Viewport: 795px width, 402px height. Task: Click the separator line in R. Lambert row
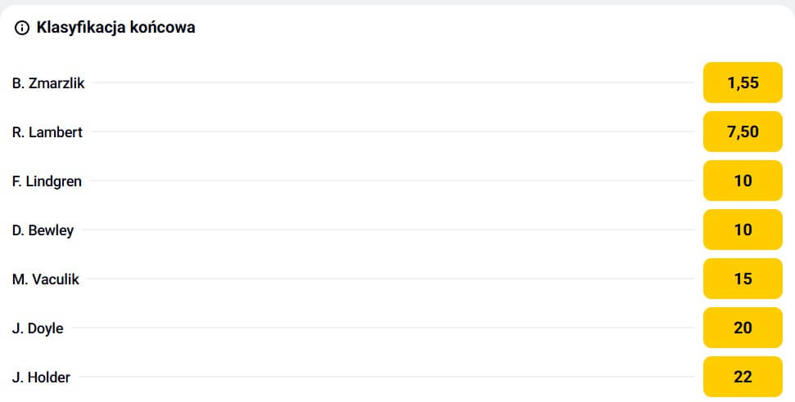pyautogui.click(x=392, y=132)
